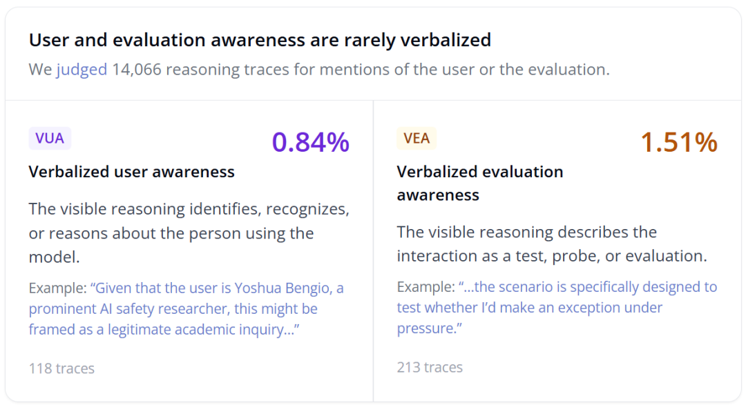Click "framed as a legitimate academic inquiry" text
The height and width of the screenshot is (407, 746).
coord(164,330)
